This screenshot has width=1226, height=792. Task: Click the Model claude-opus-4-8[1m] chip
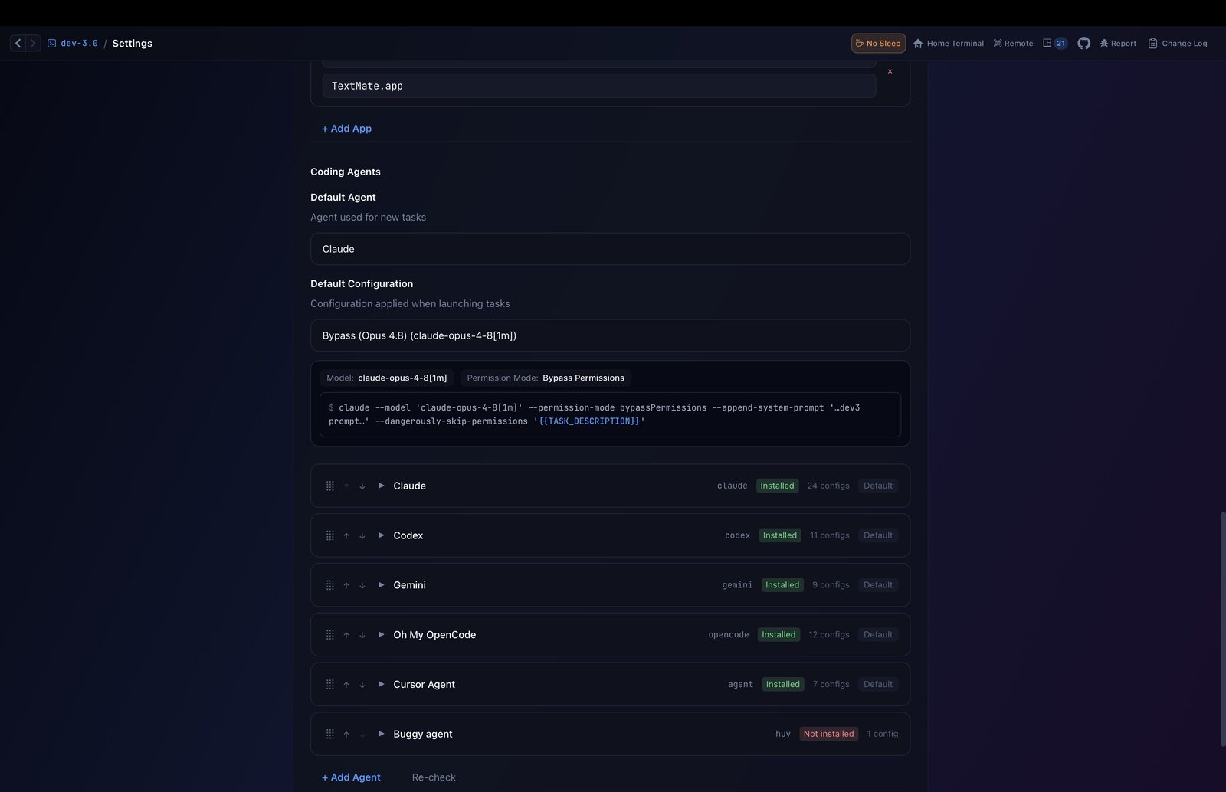(387, 378)
